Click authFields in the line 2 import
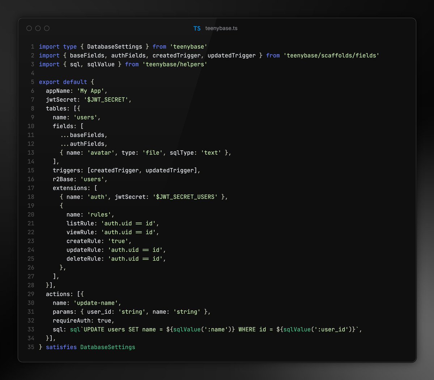434x380 pixels. (128, 55)
